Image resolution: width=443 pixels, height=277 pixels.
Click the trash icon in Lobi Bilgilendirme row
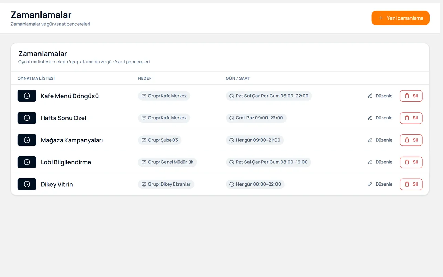[407, 162]
